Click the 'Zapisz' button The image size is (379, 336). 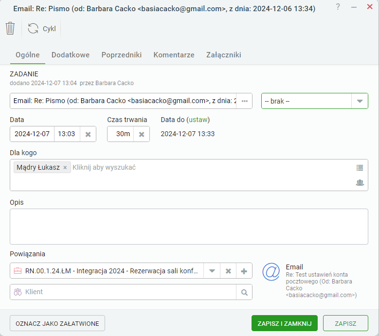(x=345, y=323)
